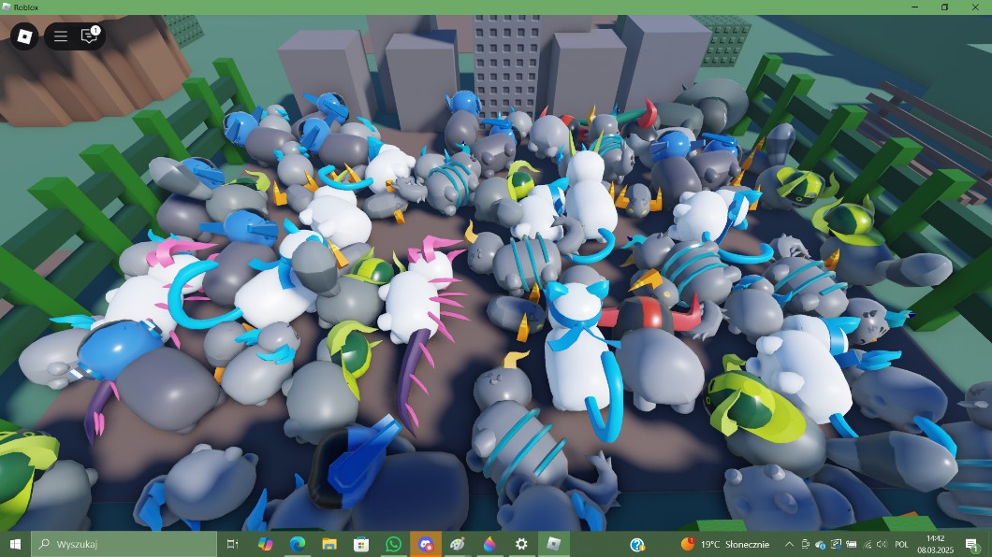Viewport: 992px width, 557px height.
Task: Open Roblox chat with unread badge
Action: (x=90, y=36)
